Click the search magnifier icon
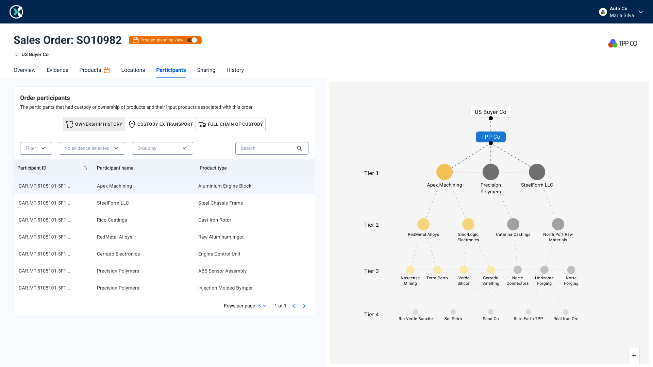The width and height of the screenshot is (653, 367). pos(299,148)
